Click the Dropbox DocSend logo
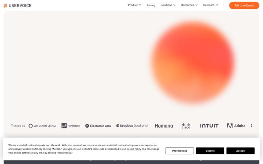 [x=132, y=126]
